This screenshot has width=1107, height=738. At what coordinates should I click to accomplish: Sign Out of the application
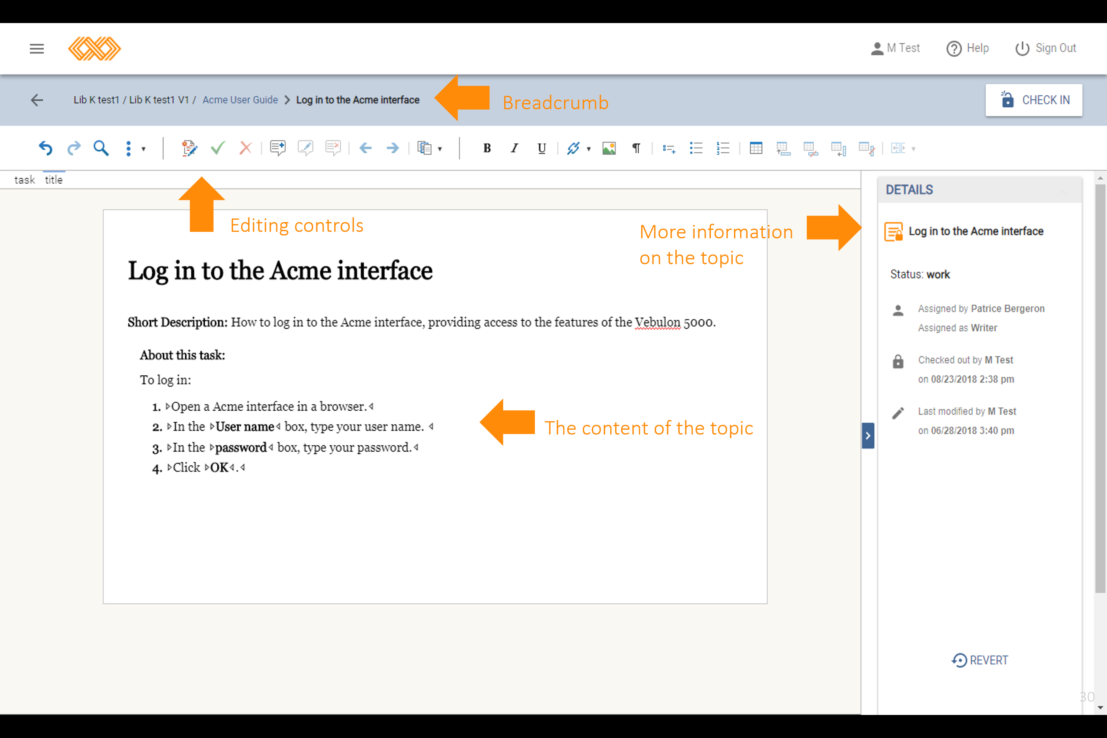pos(1046,49)
